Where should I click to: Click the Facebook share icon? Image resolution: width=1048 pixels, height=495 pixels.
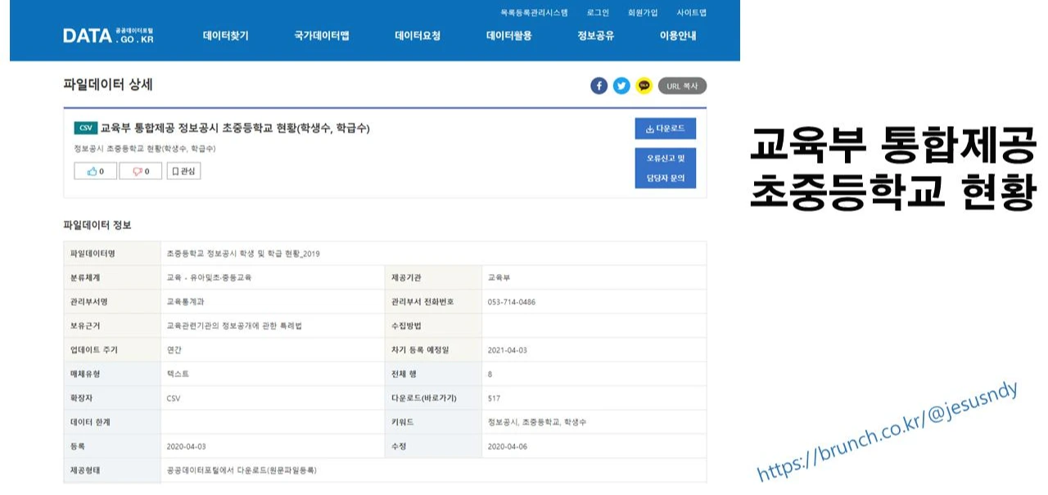[x=599, y=85]
